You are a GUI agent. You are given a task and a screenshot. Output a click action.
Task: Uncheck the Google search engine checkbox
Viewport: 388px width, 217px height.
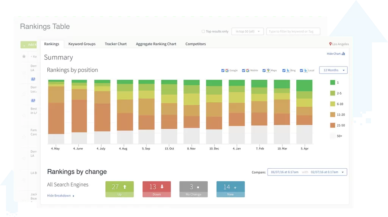tap(223, 71)
